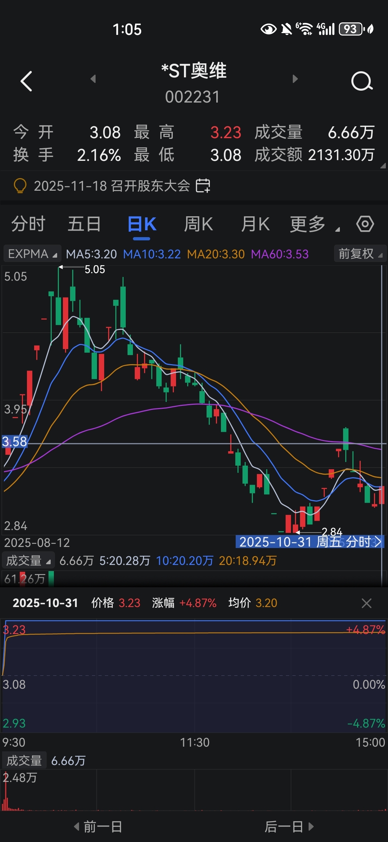Tap the lightbulb notice icon
388x842 pixels.
point(20,186)
